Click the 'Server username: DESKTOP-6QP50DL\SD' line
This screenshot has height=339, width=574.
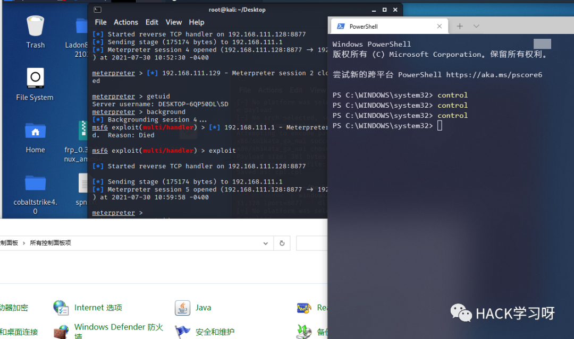161,104
